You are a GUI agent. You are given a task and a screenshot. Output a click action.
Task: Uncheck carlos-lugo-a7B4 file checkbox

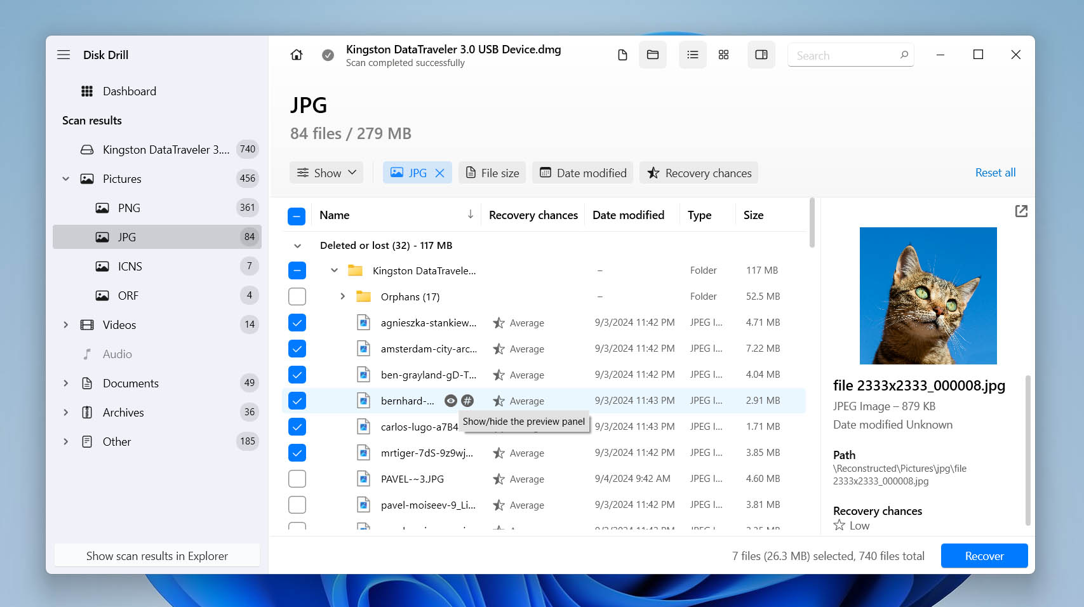[297, 427]
